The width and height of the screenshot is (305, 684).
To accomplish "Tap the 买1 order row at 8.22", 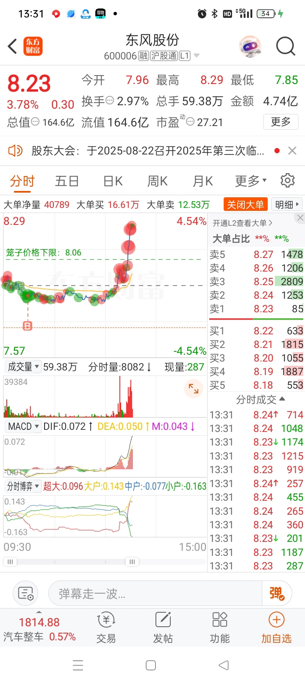I will coord(256,331).
